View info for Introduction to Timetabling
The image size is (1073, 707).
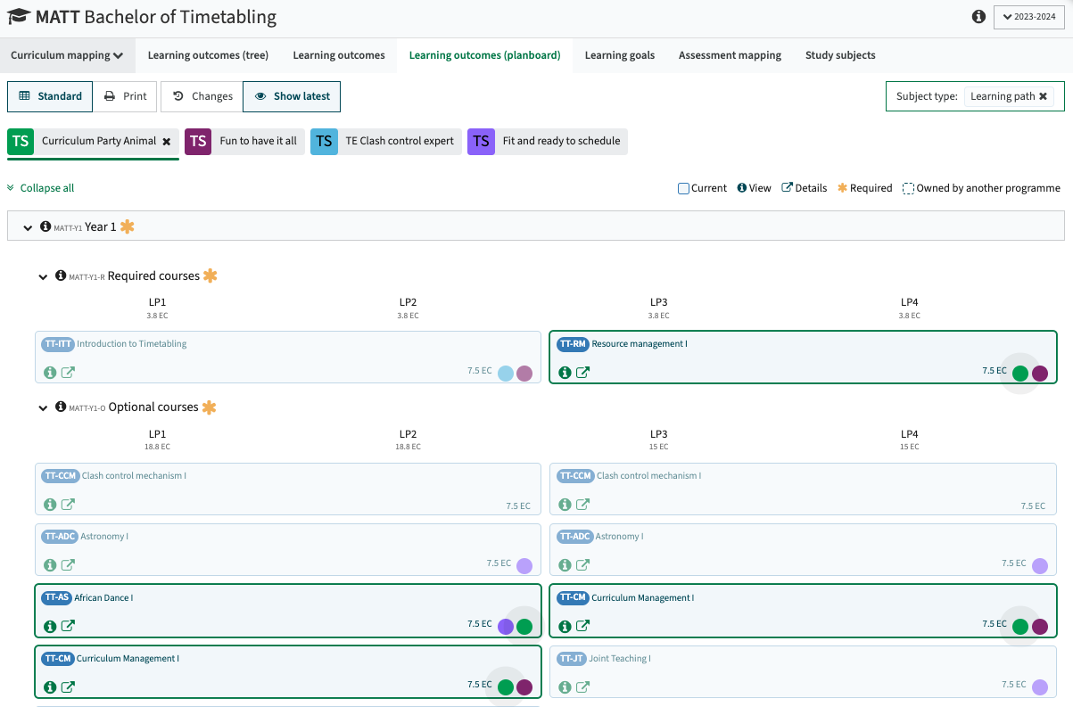(x=50, y=373)
